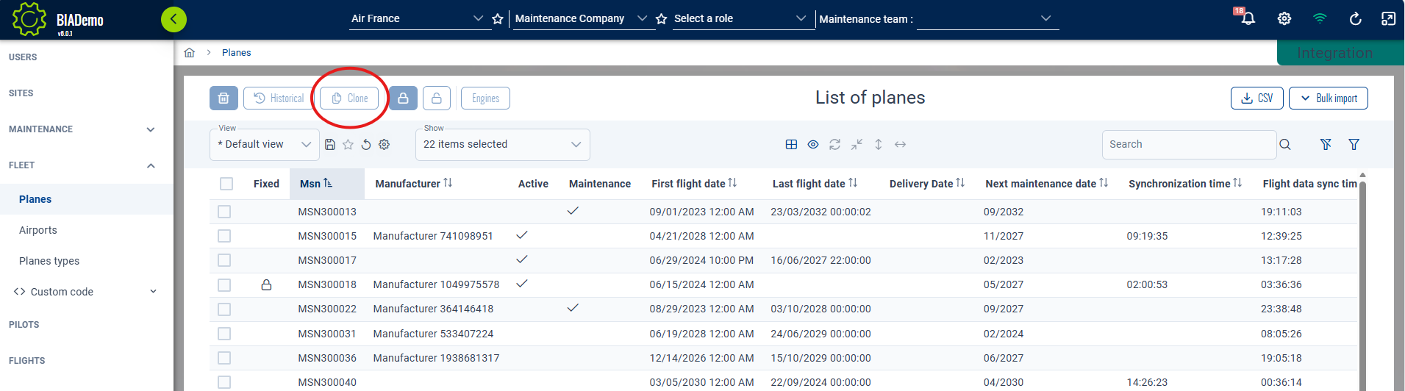1405x391 pixels.
Task: Select Planes types in sidebar
Action: click(x=49, y=261)
